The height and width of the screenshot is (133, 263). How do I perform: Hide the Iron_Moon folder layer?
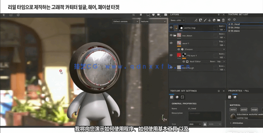point(171,35)
